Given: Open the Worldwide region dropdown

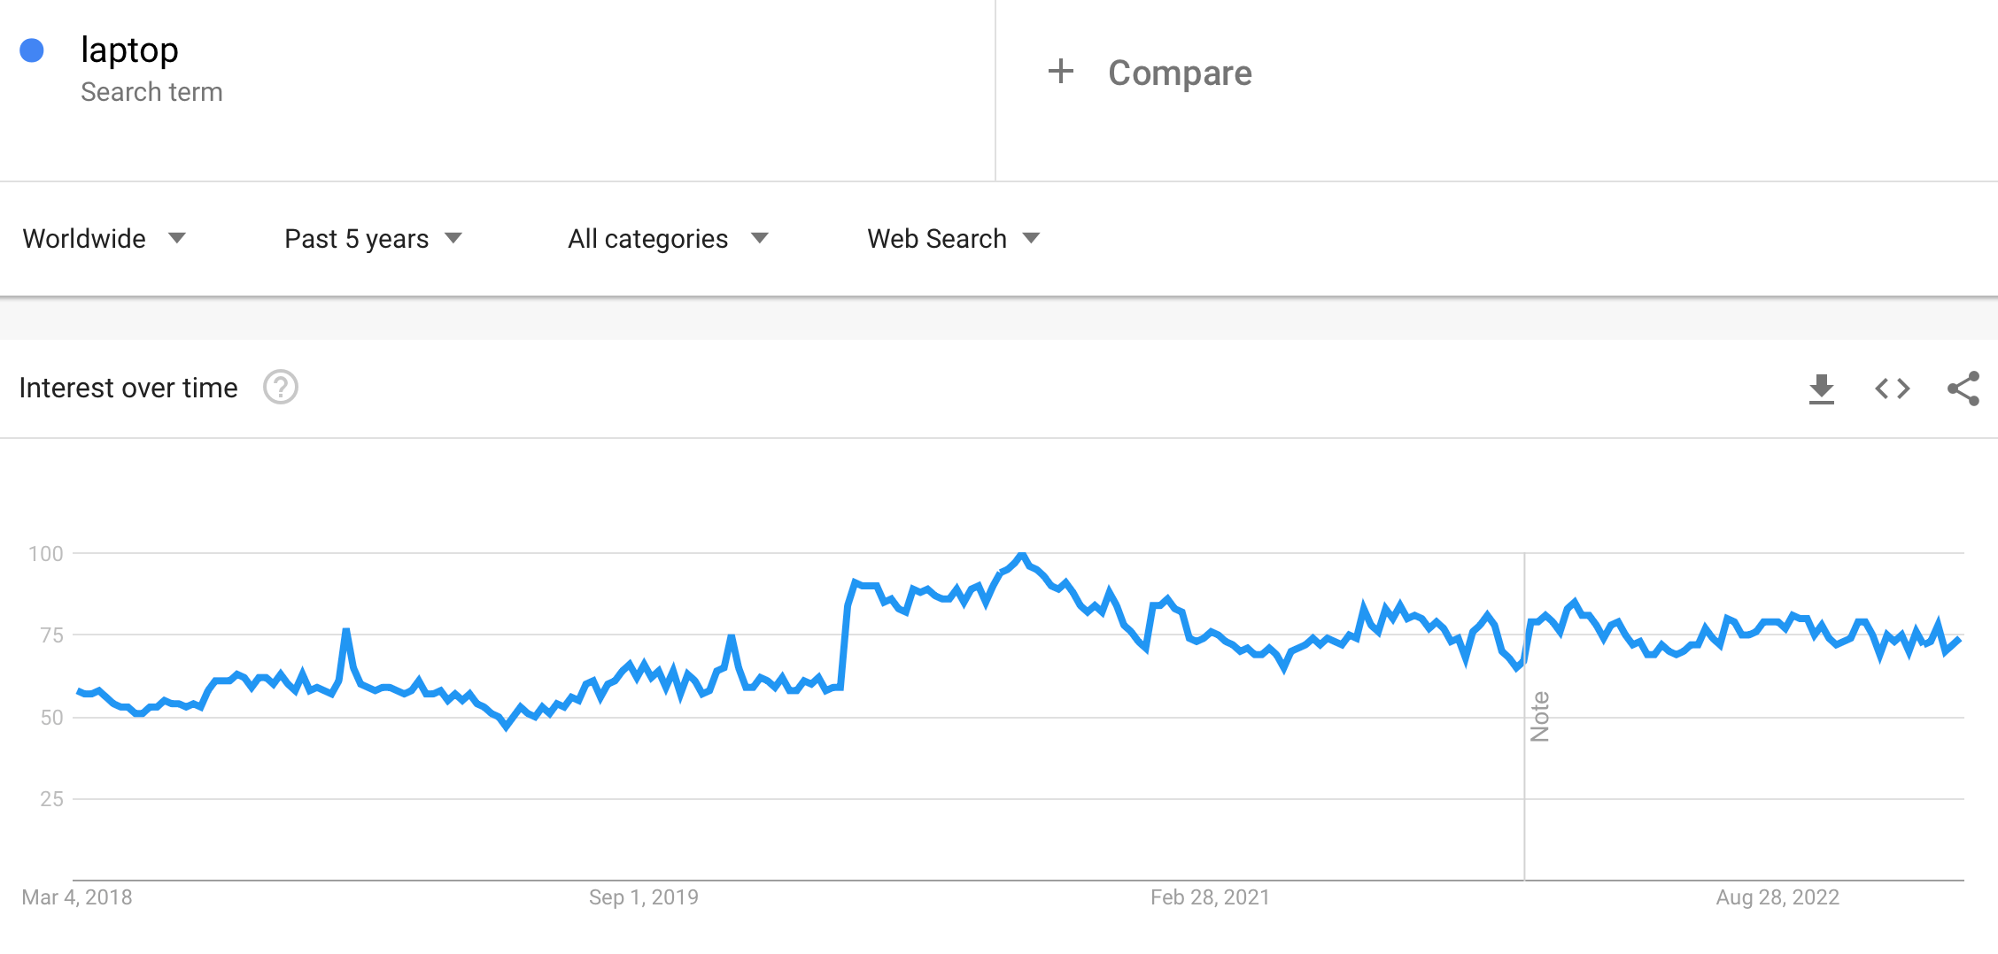Looking at the screenshot, I should 104,239.
